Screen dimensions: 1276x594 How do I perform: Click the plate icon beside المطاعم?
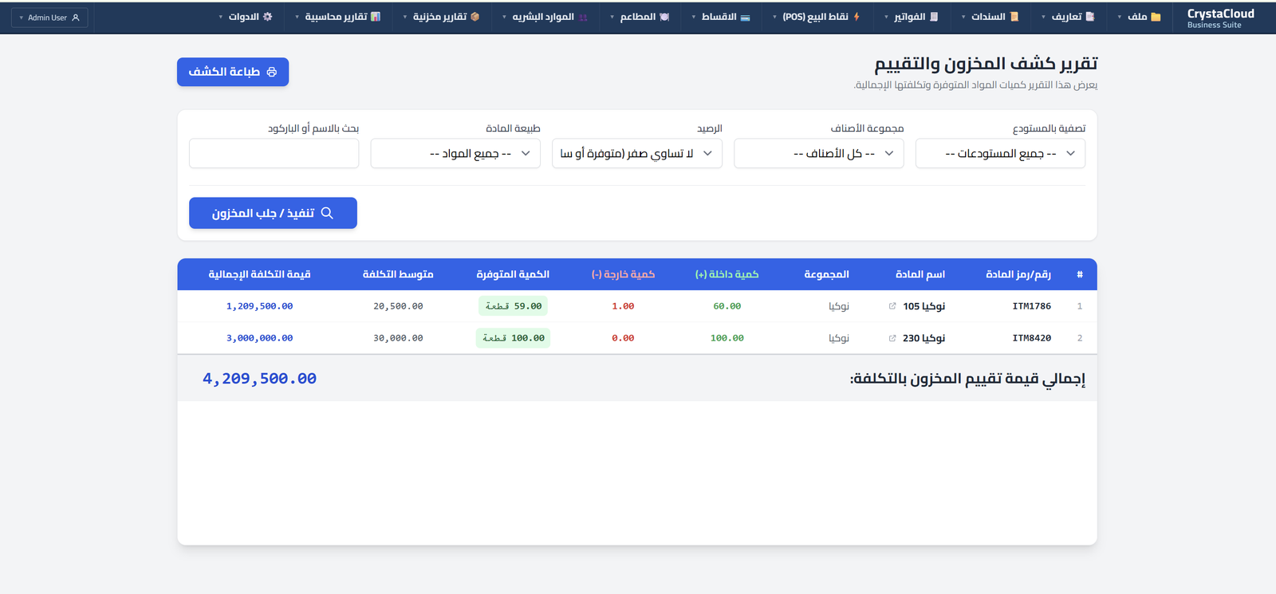(x=664, y=17)
